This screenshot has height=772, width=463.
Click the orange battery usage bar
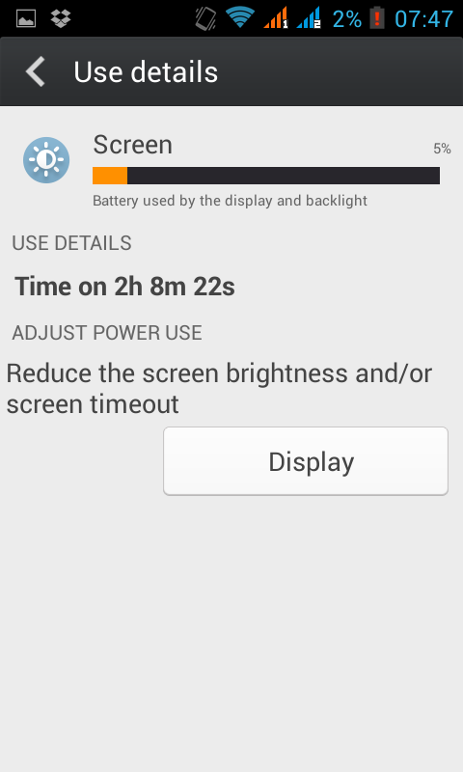point(266,176)
